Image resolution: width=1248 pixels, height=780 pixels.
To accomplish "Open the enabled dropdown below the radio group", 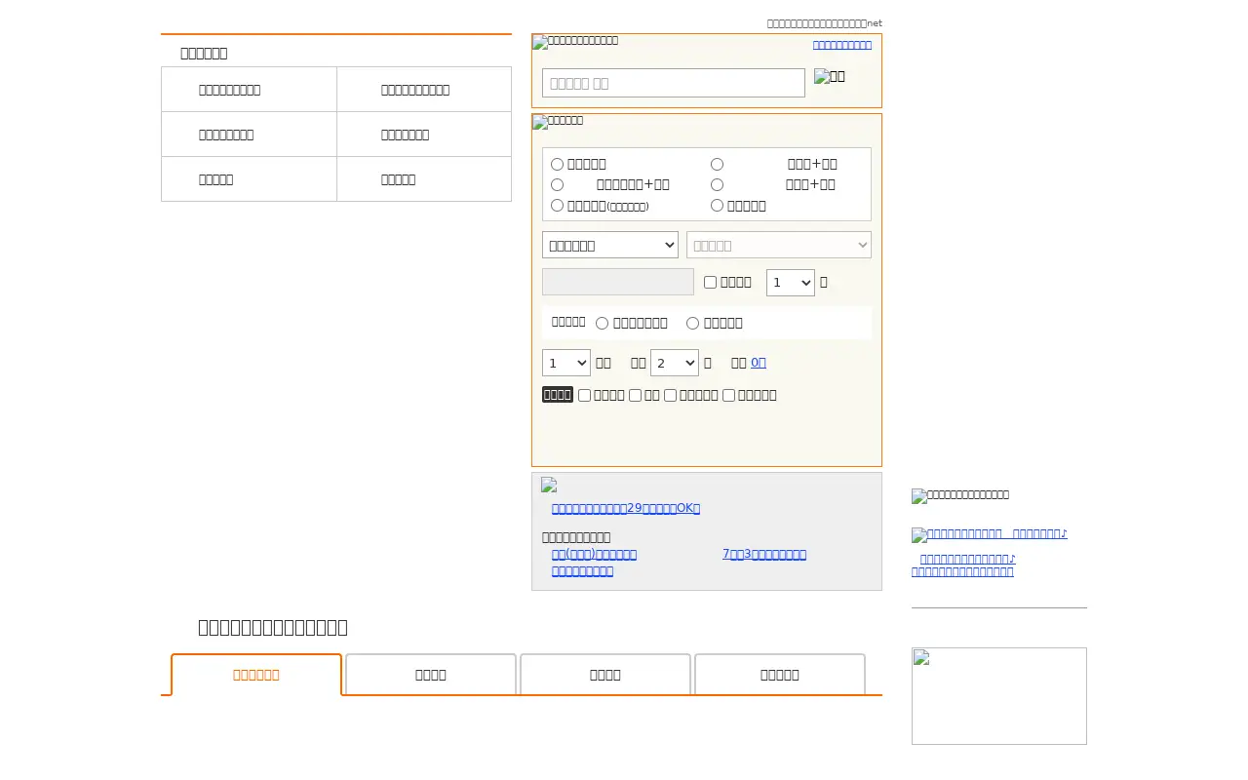I will pos(610,245).
